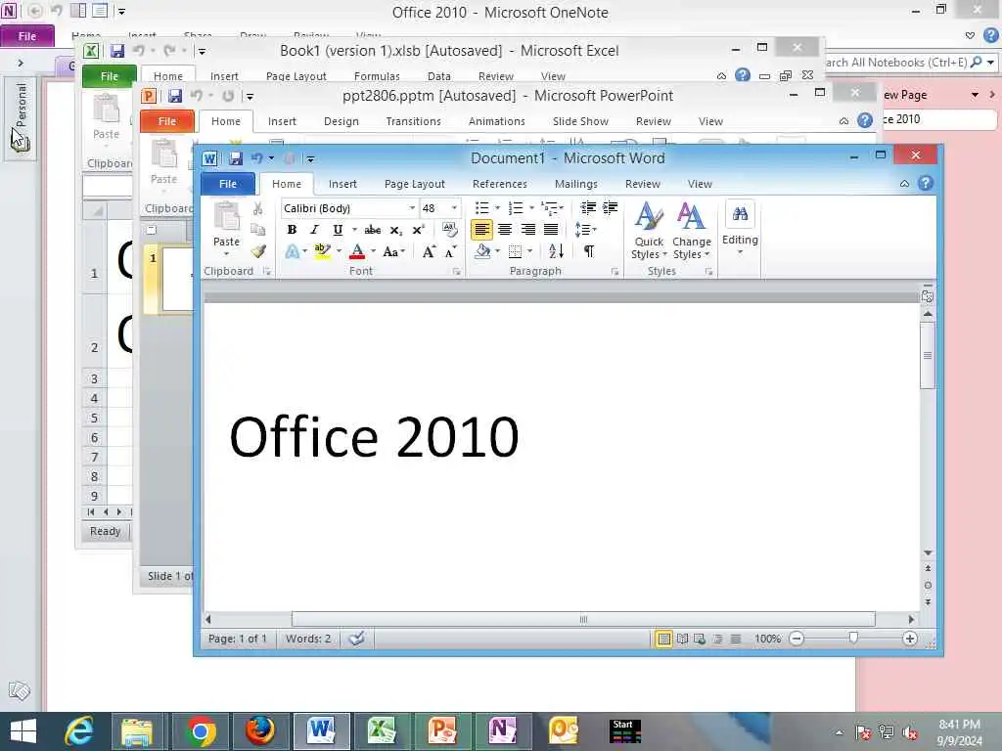Click the Zoom Out minus button in Word
This screenshot has width=1002, height=751.
(x=797, y=639)
